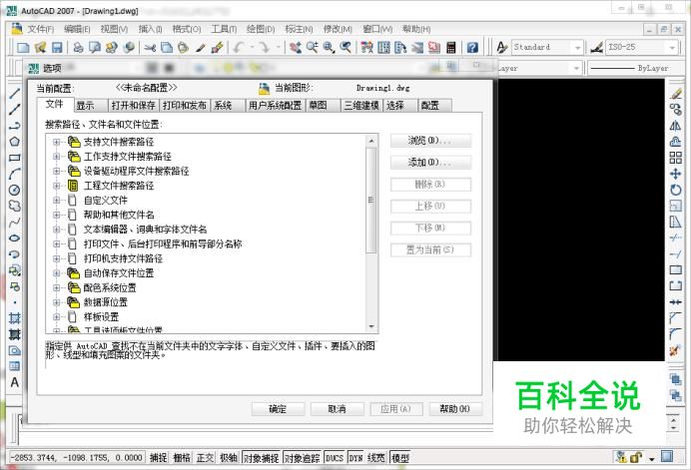Select the Polygon tool in draw toolbar
Viewport: 691px width, 470px height.
coord(15,142)
